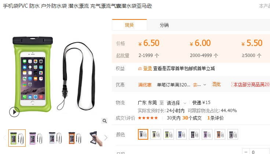Choose the green color option swatch
Image resolution: width=270 pixels, height=154 pixels.
coord(169,135)
